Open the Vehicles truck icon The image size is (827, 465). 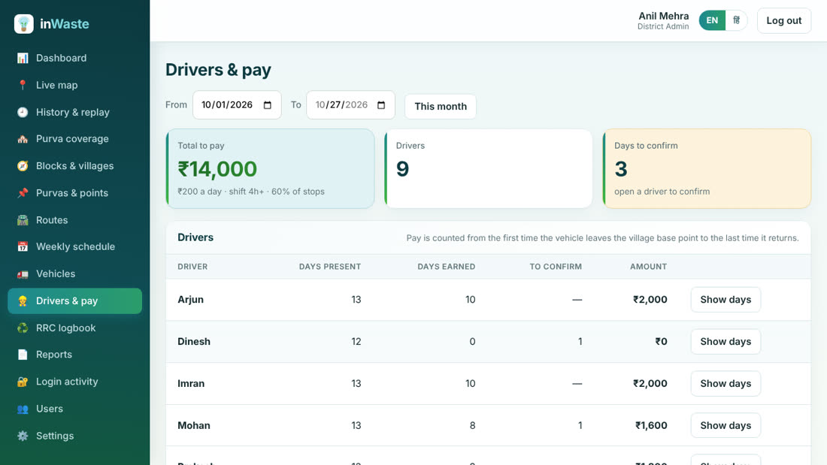tap(23, 274)
